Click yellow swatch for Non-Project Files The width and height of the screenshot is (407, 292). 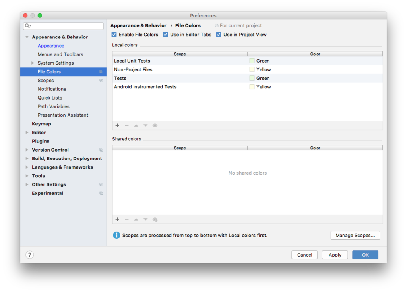pos(252,69)
